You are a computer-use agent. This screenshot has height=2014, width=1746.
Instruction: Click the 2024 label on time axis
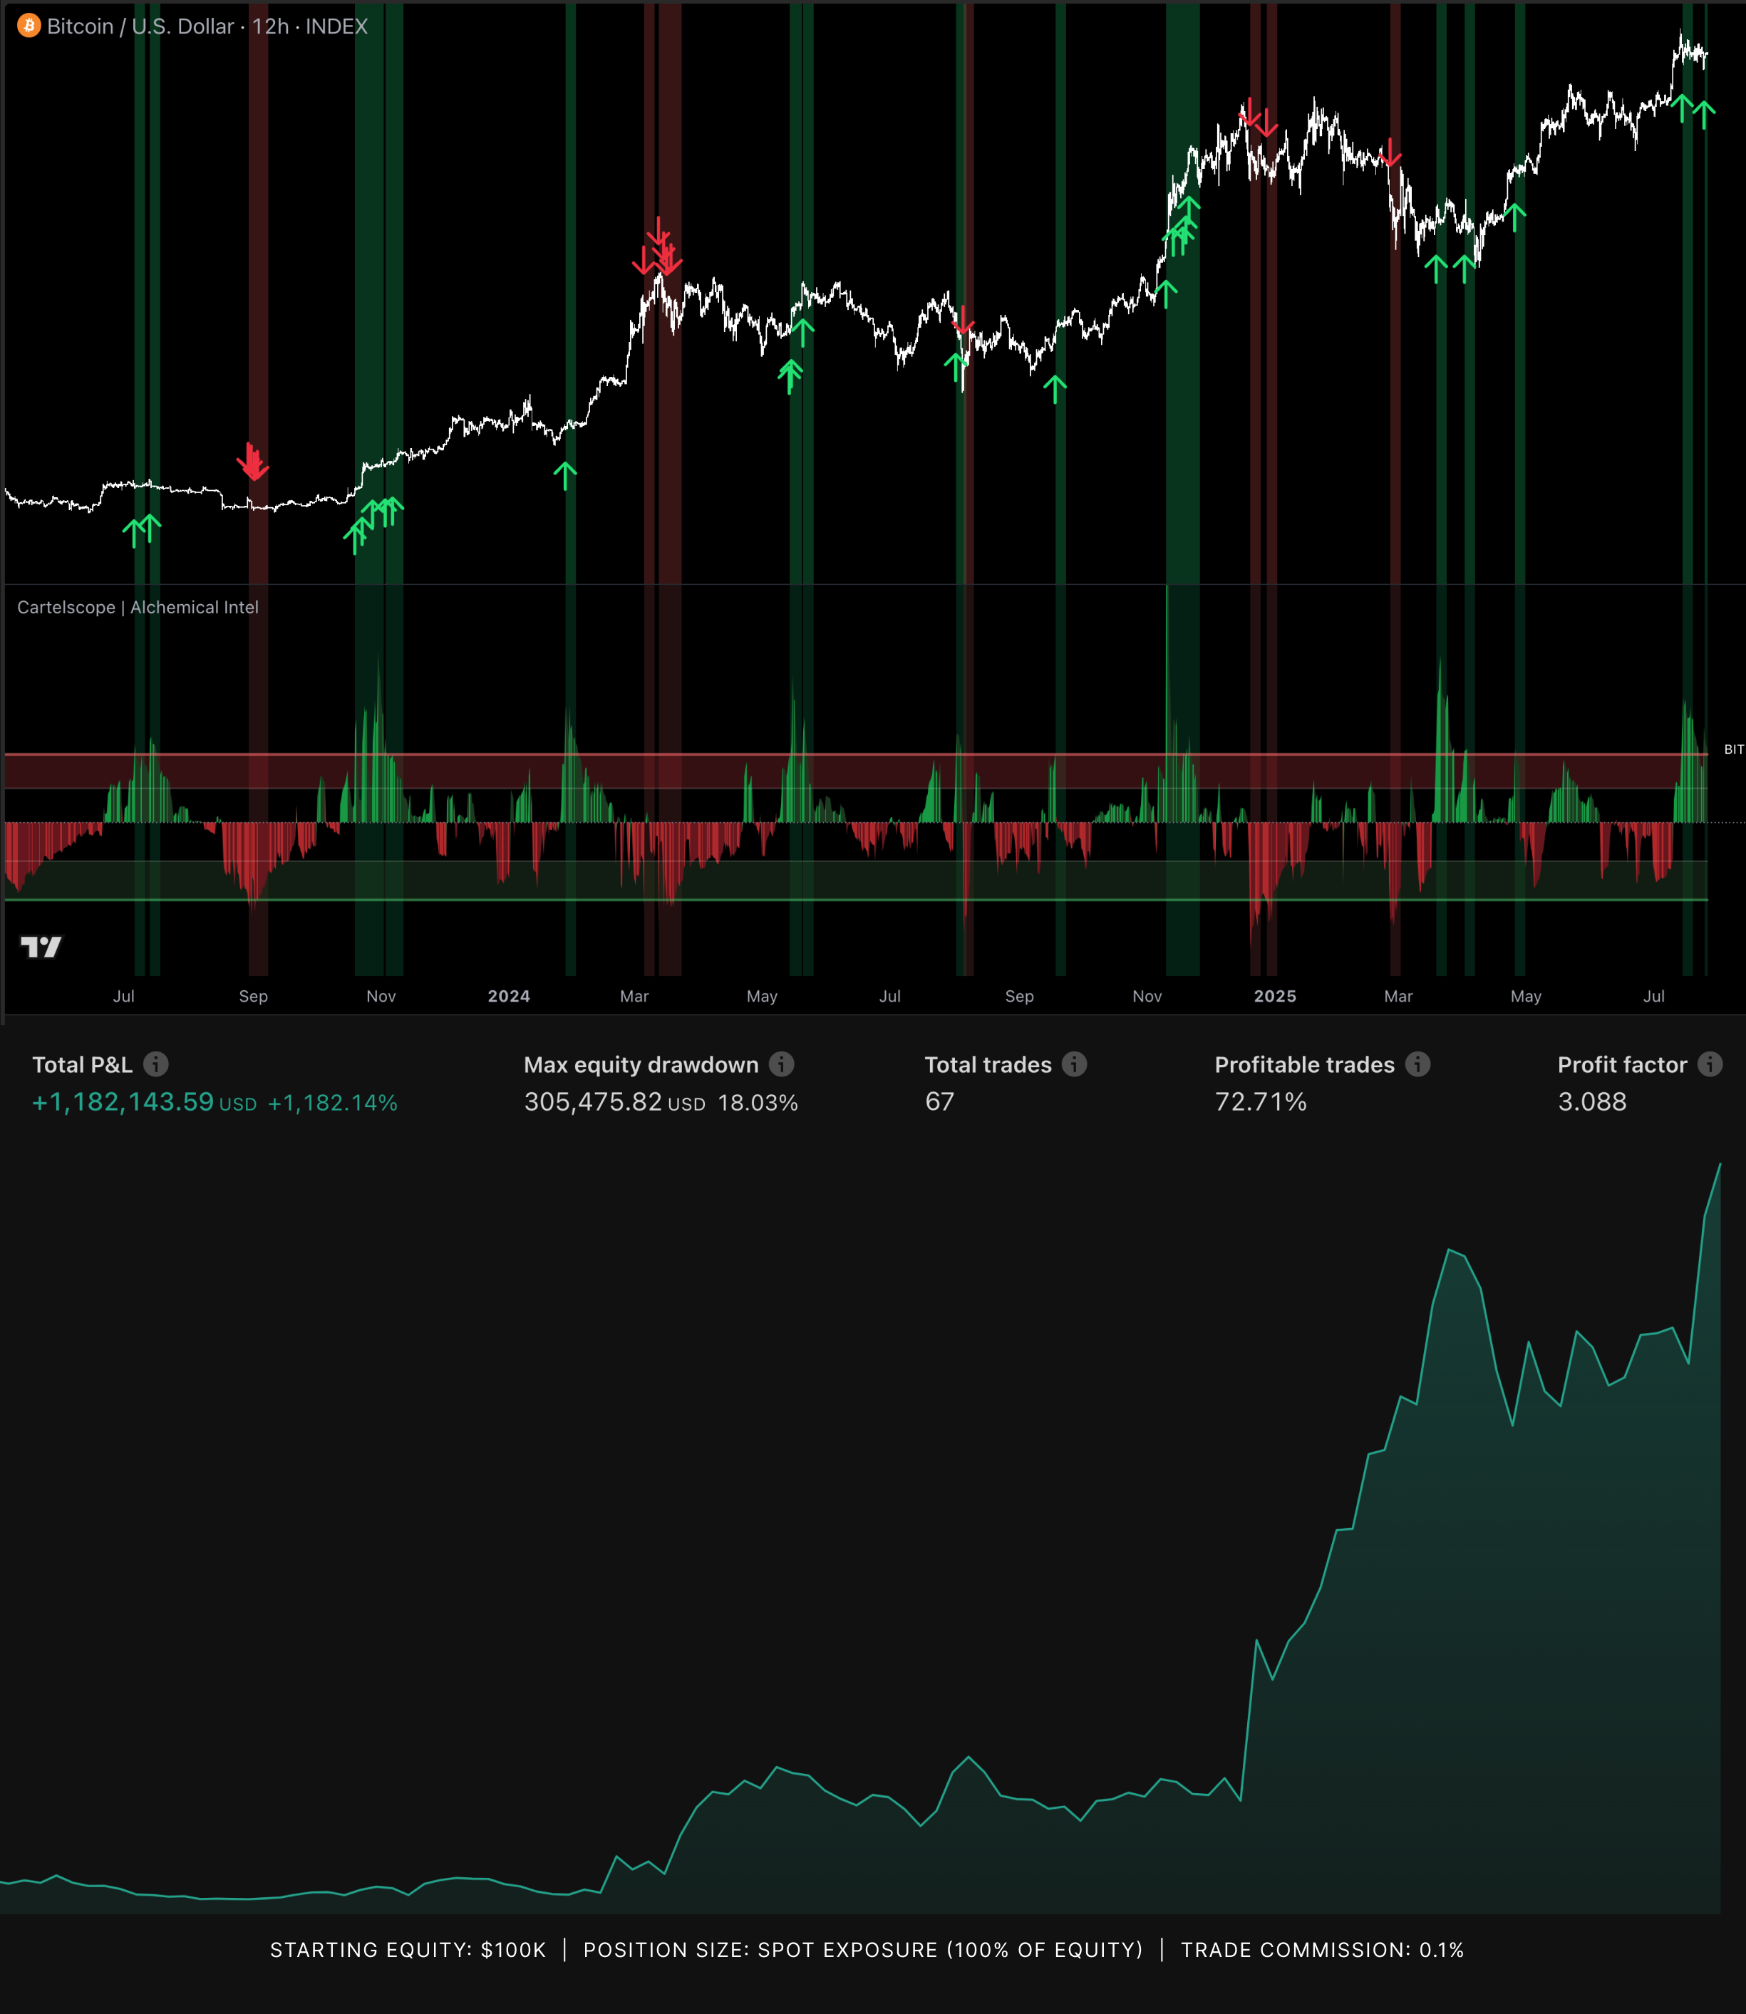[509, 995]
